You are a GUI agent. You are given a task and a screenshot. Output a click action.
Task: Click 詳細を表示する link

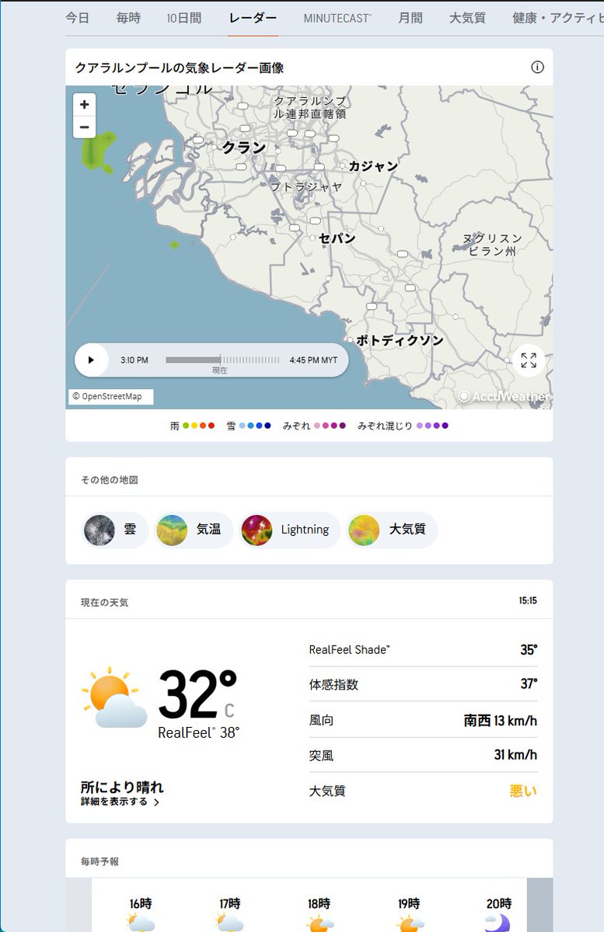(x=114, y=802)
